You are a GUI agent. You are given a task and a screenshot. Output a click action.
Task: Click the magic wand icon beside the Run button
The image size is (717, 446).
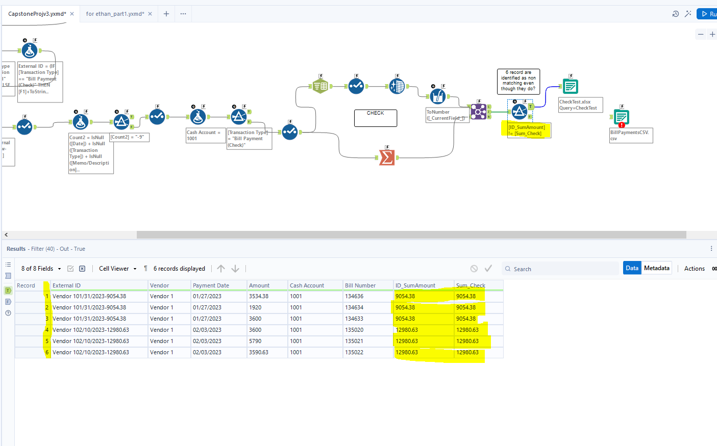click(688, 14)
